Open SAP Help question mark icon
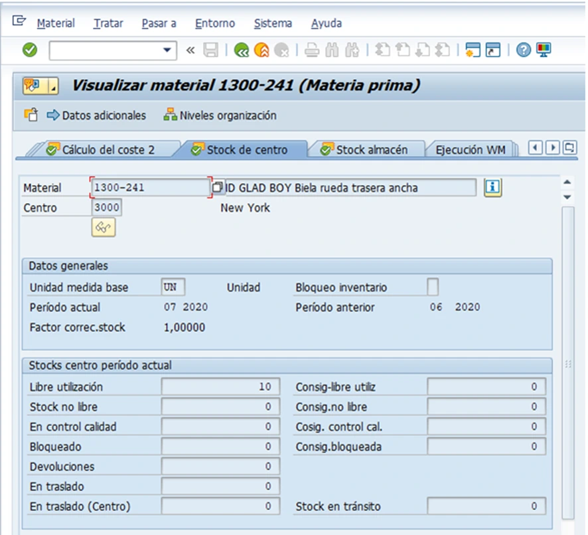 [x=524, y=50]
